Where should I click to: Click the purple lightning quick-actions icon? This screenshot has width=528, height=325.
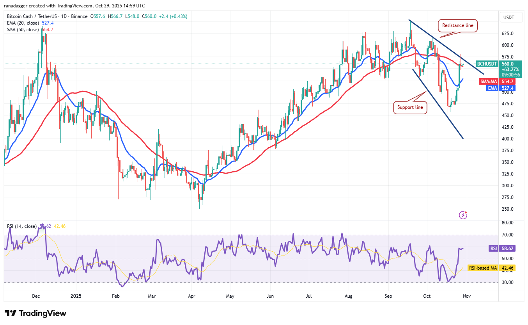click(462, 215)
